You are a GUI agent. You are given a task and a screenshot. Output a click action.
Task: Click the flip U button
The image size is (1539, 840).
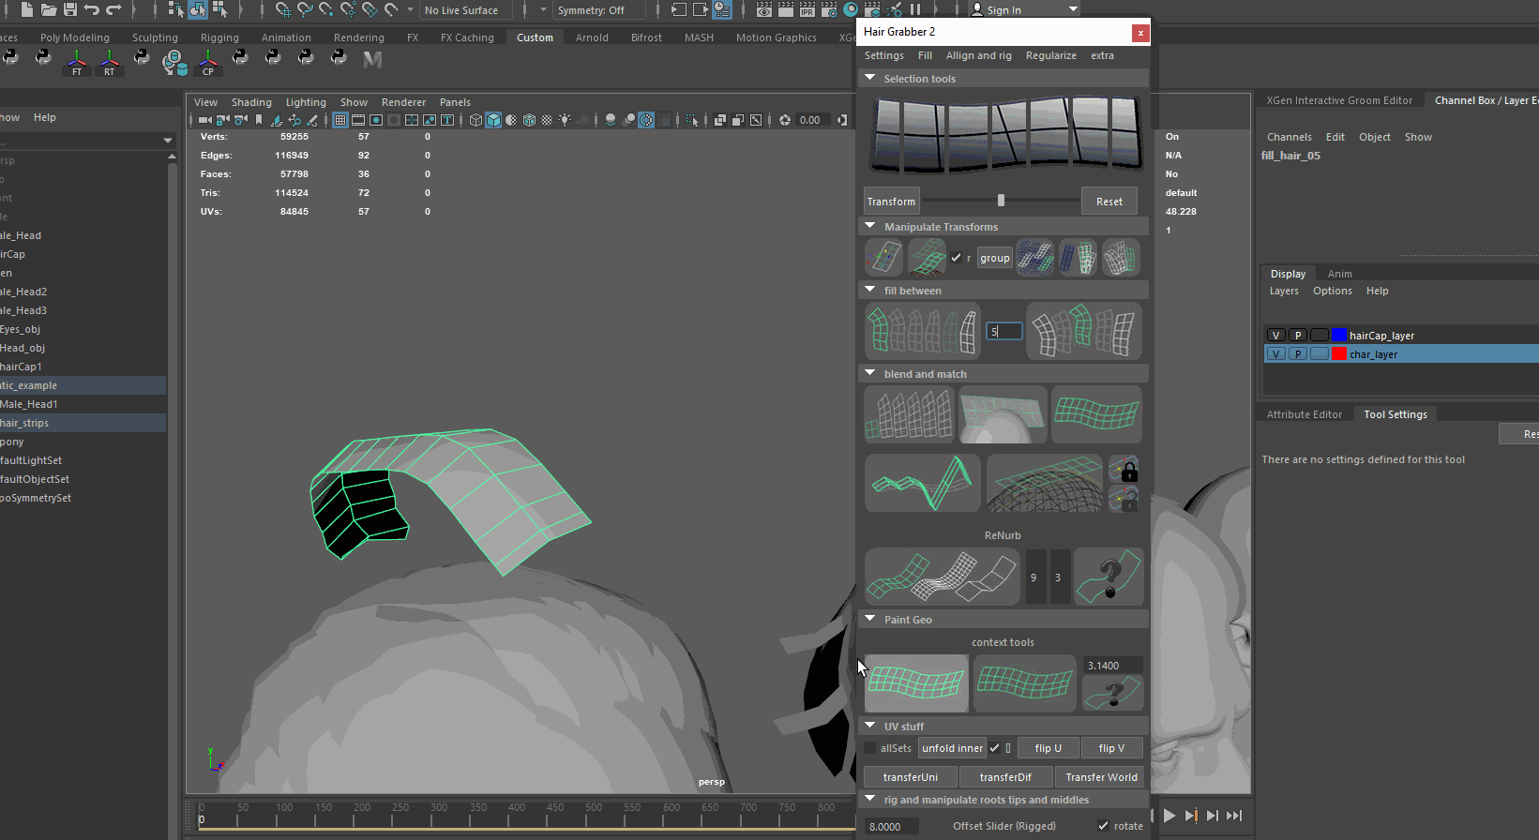click(x=1048, y=748)
